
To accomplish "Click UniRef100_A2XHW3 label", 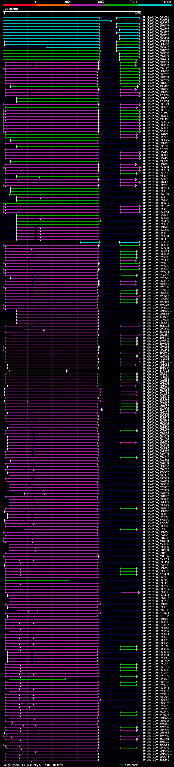I will click(x=156, y=131).
